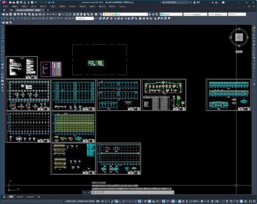Open annotation scale dropdown in status bar
The height and width of the screenshot is (204, 257).
point(194,201)
